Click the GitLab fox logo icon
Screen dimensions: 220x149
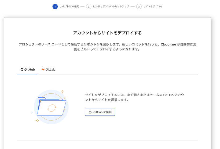pyautogui.click(x=43, y=69)
